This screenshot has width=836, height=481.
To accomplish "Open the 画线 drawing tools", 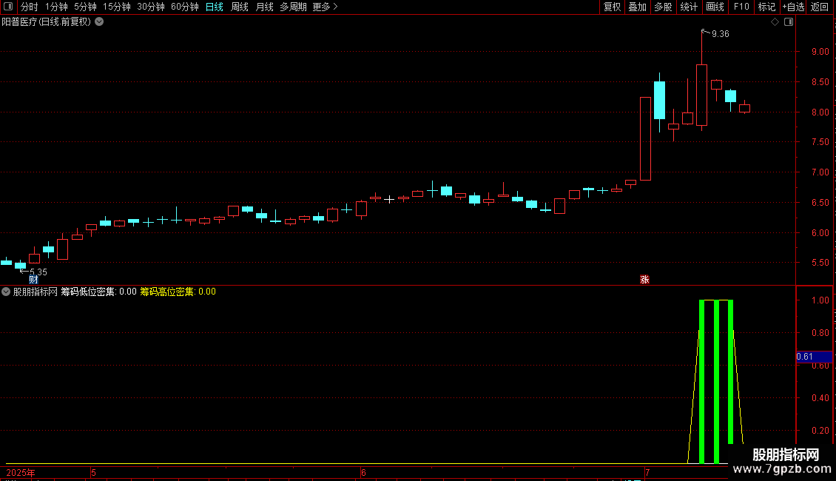I will coord(715,7).
